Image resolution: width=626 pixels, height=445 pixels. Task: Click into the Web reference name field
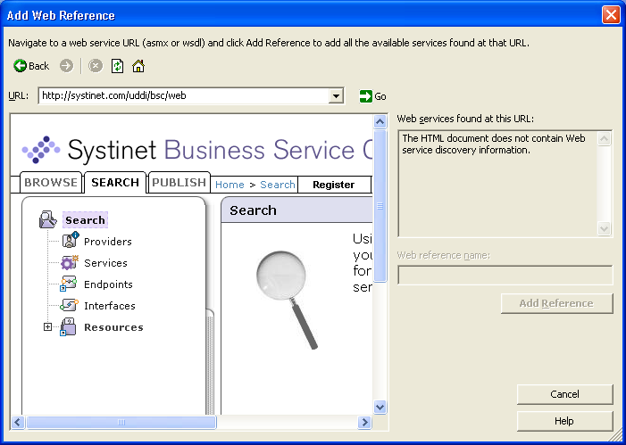(x=505, y=276)
